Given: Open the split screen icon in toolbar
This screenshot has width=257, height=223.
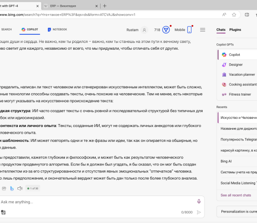Looking at the screenshot, I should (247, 14).
